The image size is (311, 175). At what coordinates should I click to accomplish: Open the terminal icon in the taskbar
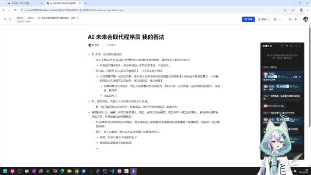point(48,171)
